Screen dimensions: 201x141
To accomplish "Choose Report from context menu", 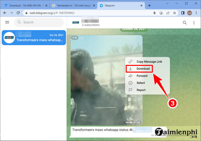I will coord(147,90).
